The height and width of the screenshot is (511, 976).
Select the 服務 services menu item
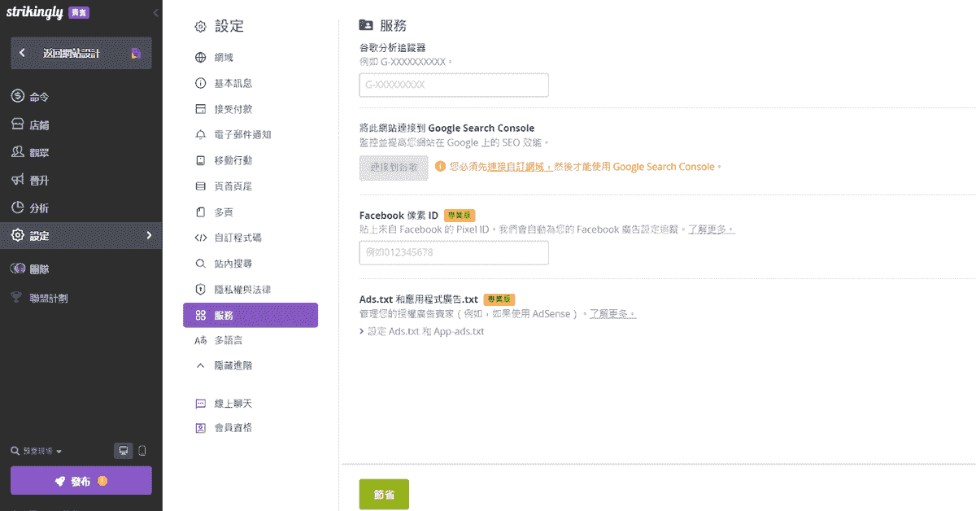pyautogui.click(x=251, y=315)
